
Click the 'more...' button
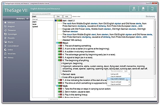[x=67, y=16]
